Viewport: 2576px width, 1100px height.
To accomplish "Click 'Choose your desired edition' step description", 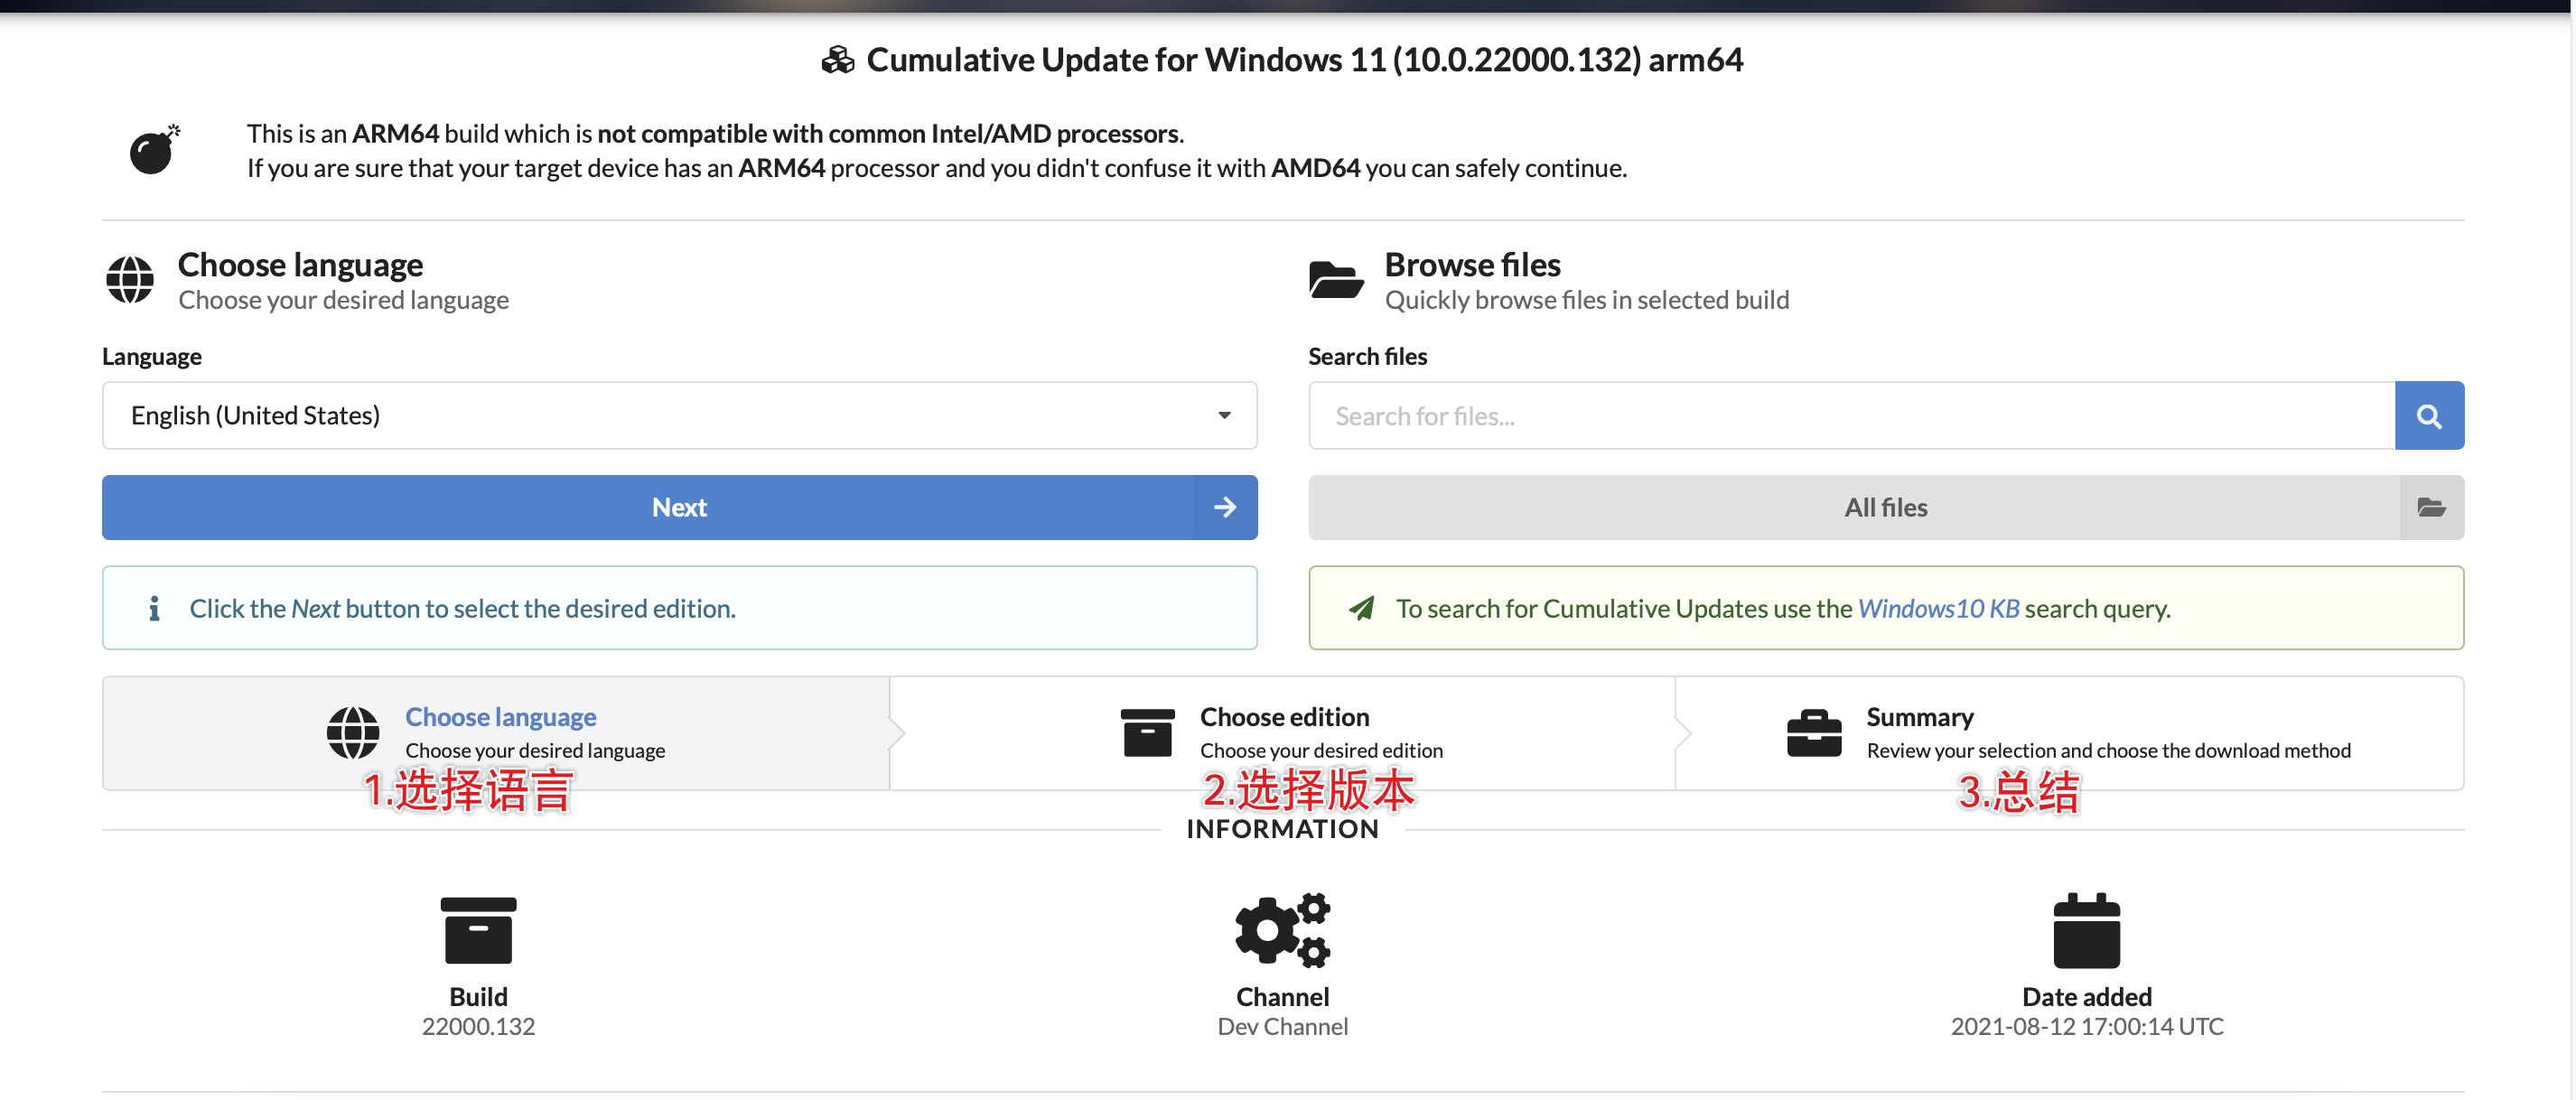I will pos(1321,750).
